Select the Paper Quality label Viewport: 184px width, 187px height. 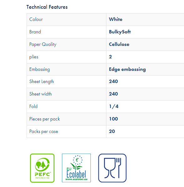point(43,44)
